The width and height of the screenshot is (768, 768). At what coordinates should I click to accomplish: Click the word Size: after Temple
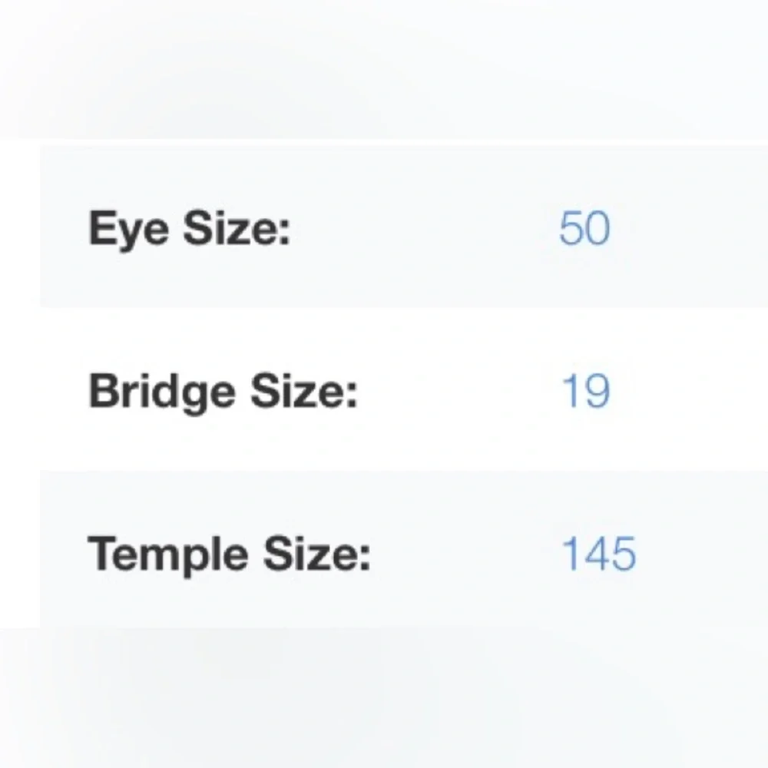click(317, 554)
